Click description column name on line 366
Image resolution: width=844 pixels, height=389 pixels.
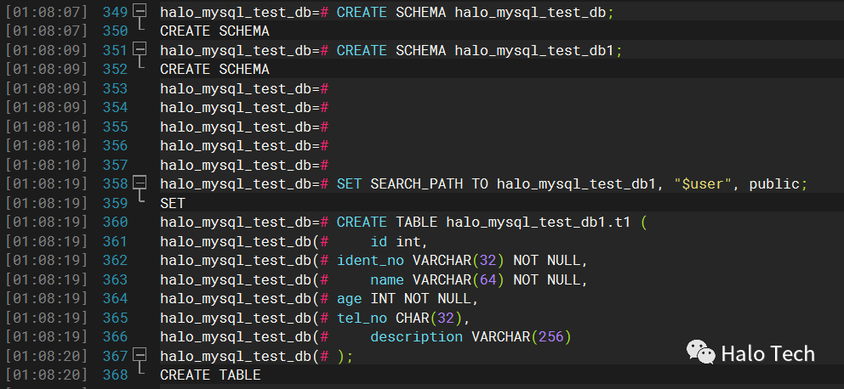pyautogui.click(x=417, y=337)
